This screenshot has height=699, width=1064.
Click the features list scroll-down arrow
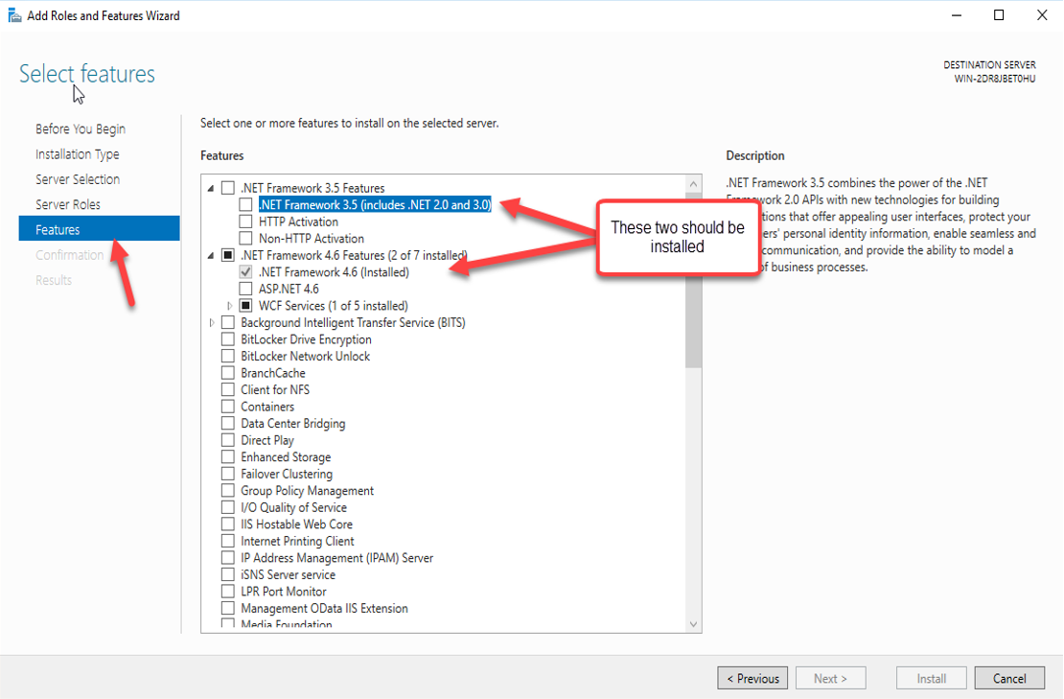coord(693,623)
